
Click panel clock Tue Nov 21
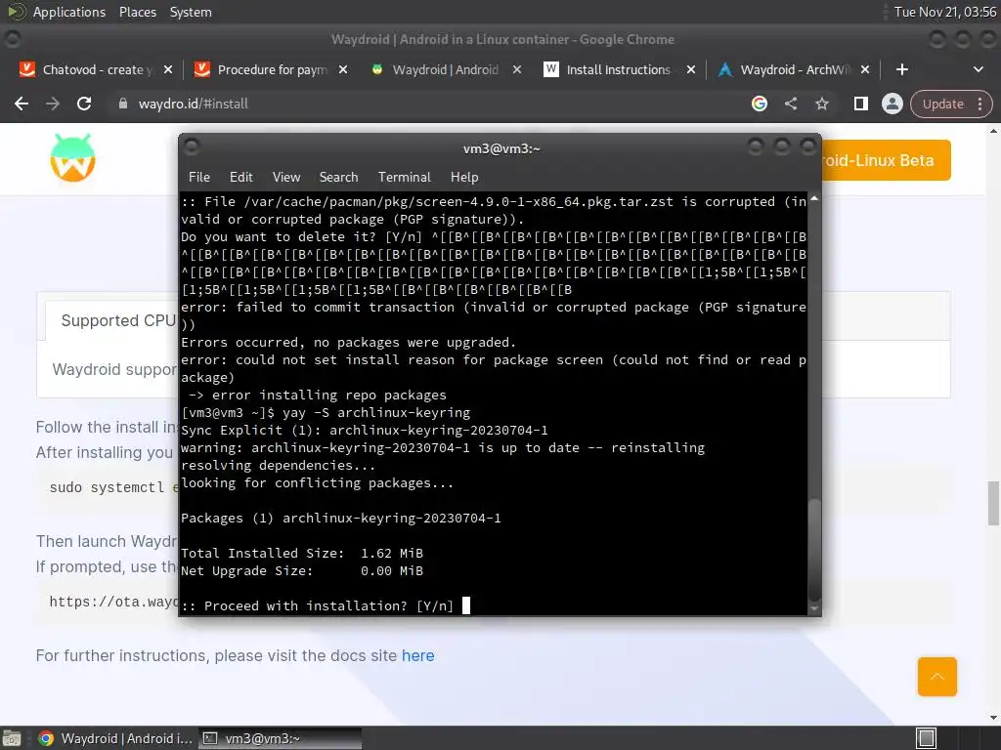pyautogui.click(x=945, y=12)
